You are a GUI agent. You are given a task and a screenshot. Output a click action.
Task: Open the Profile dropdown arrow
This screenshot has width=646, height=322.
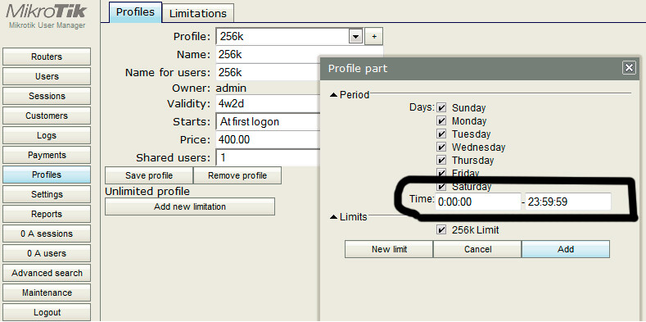click(x=355, y=37)
